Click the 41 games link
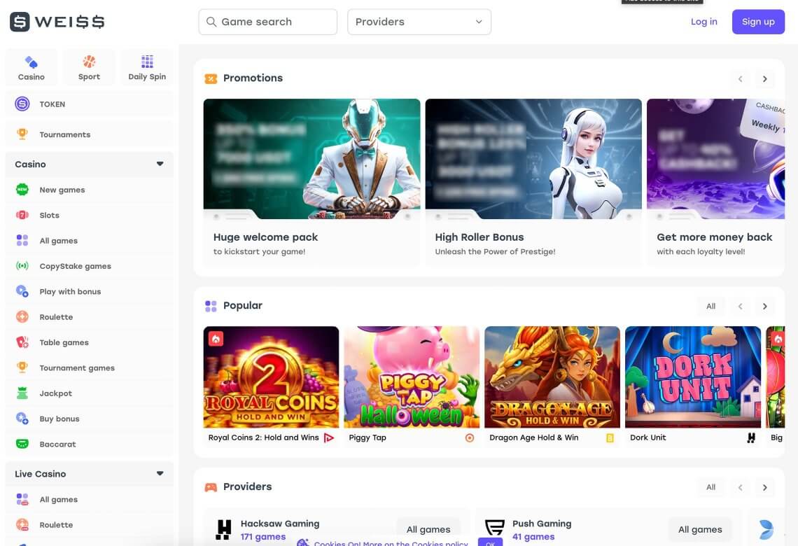798x546 pixels. 533,537
